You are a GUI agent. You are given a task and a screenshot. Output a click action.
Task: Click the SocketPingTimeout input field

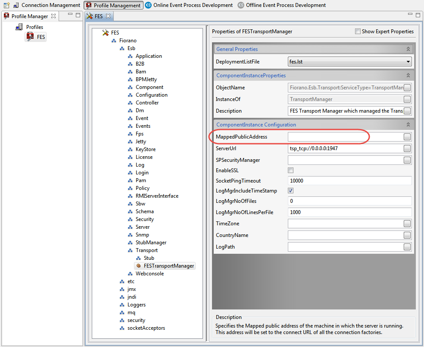[x=349, y=181]
